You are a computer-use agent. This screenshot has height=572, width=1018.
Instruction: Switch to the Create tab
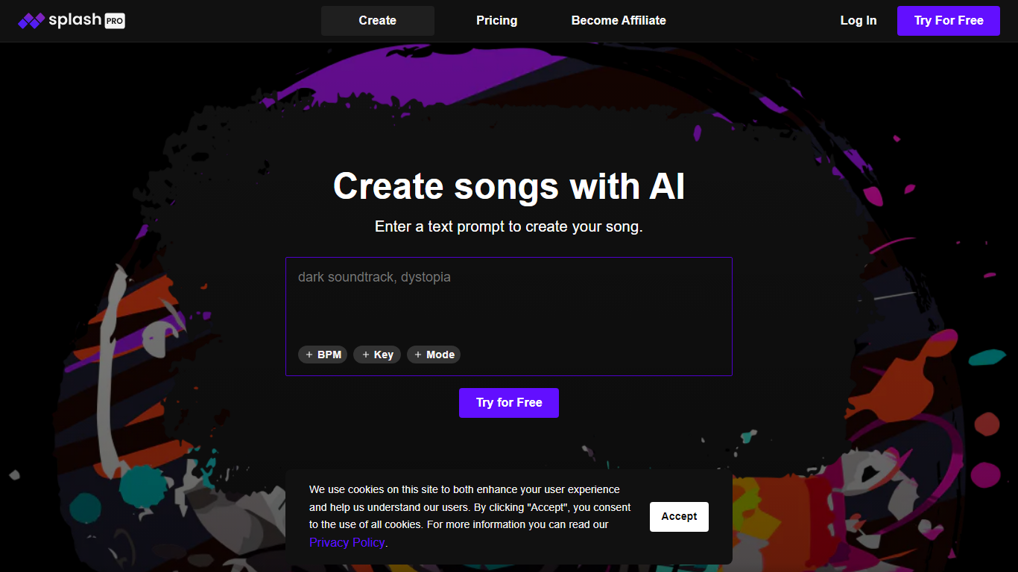click(377, 21)
